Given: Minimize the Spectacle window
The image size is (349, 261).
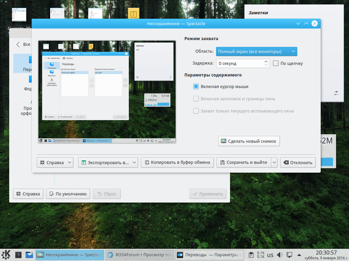Looking at the screenshot, I should [298, 23].
